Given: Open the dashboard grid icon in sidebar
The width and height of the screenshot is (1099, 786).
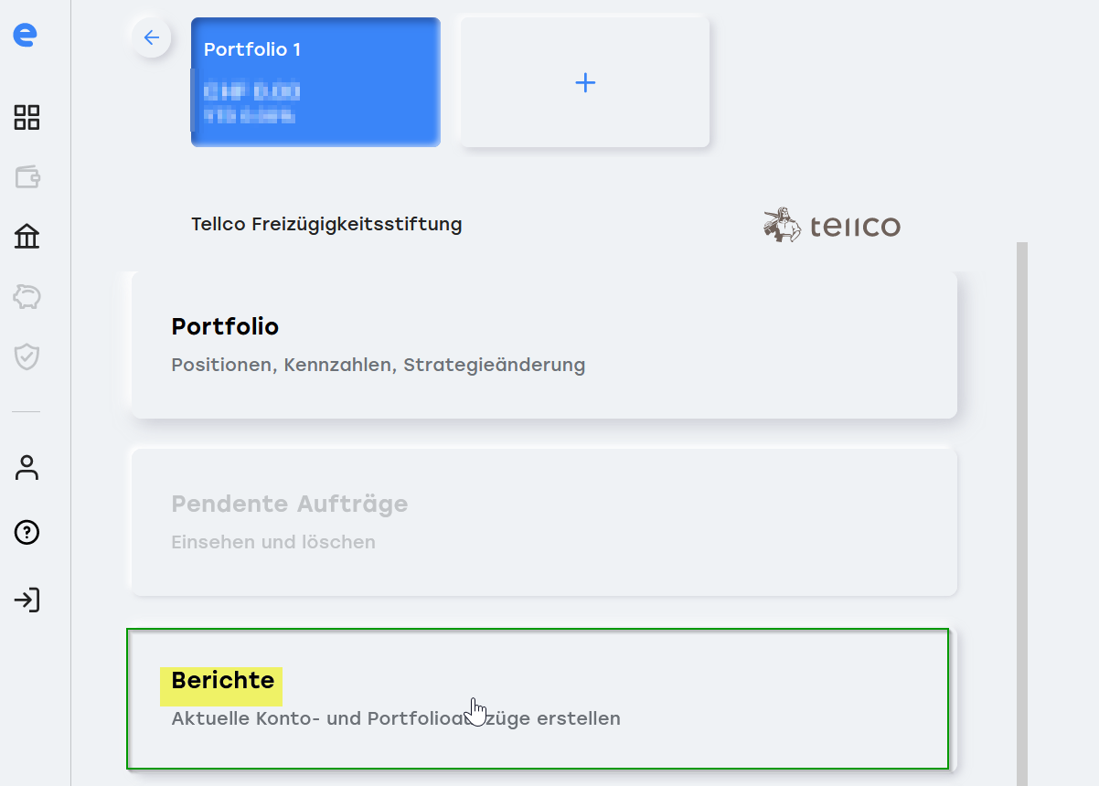Looking at the screenshot, I should 27,117.
